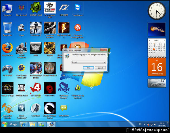Select the Crysis desktop icon

(x=22, y=29)
